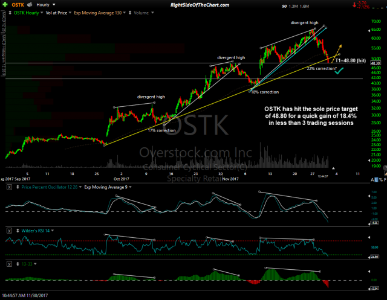Click the 1.6M volume readout
This screenshot has width=387, height=300.
tap(304, 7)
